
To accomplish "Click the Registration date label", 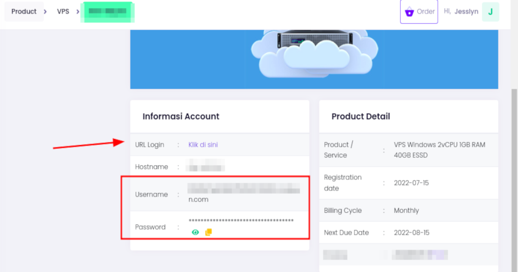I will pos(342,183).
